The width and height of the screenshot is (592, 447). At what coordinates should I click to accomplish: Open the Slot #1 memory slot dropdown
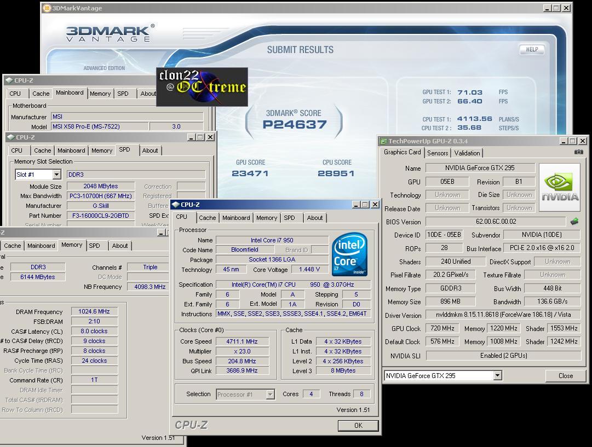pyautogui.click(x=56, y=175)
